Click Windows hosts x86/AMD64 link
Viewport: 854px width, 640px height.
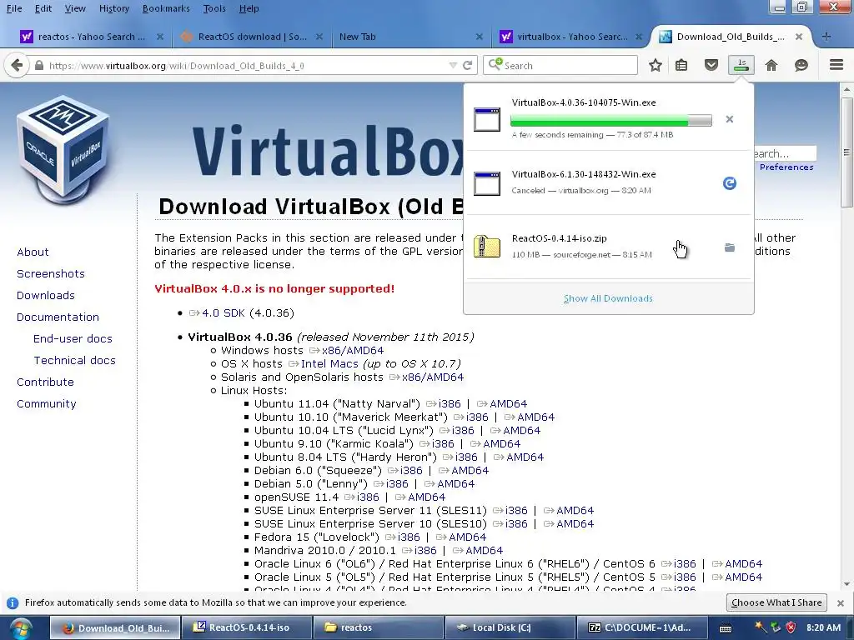(x=353, y=351)
